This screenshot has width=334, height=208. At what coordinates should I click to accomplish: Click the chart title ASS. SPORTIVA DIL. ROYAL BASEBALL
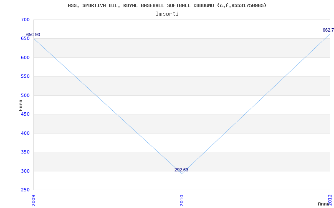pos(167,5)
